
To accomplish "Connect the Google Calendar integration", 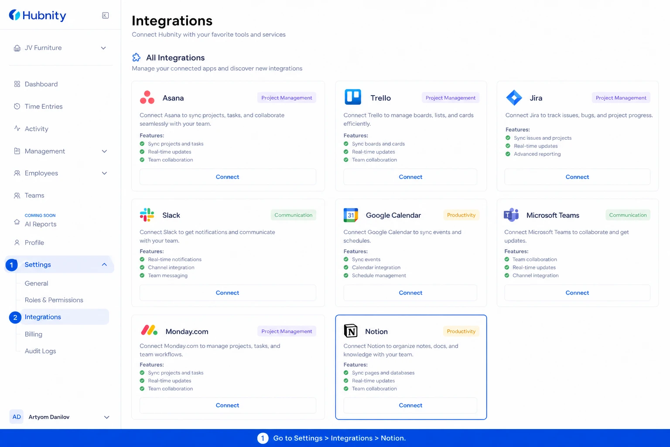I will (410, 293).
